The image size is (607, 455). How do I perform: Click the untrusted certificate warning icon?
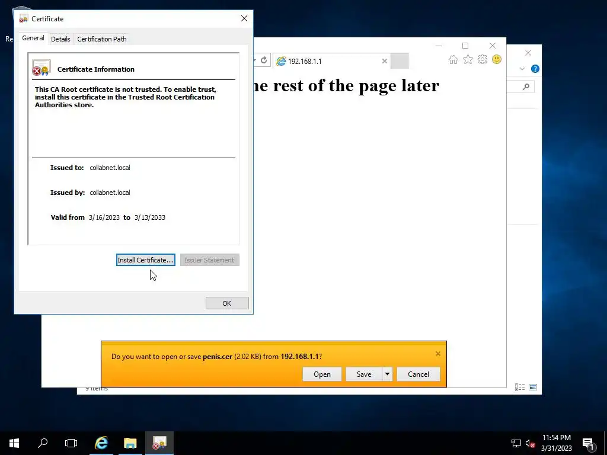(x=41, y=68)
